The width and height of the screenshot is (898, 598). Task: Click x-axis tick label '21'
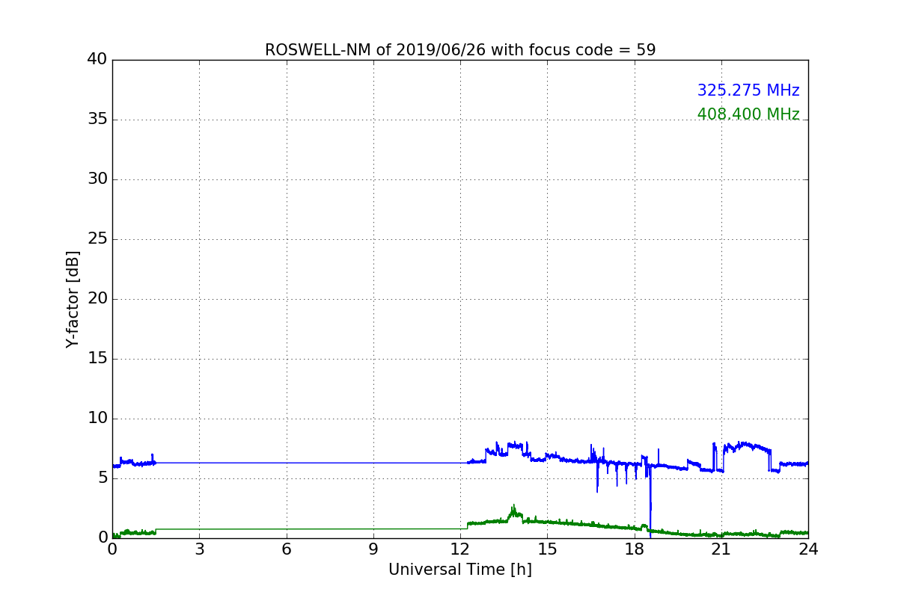pos(721,549)
